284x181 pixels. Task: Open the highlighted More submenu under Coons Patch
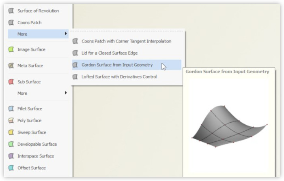(38, 34)
